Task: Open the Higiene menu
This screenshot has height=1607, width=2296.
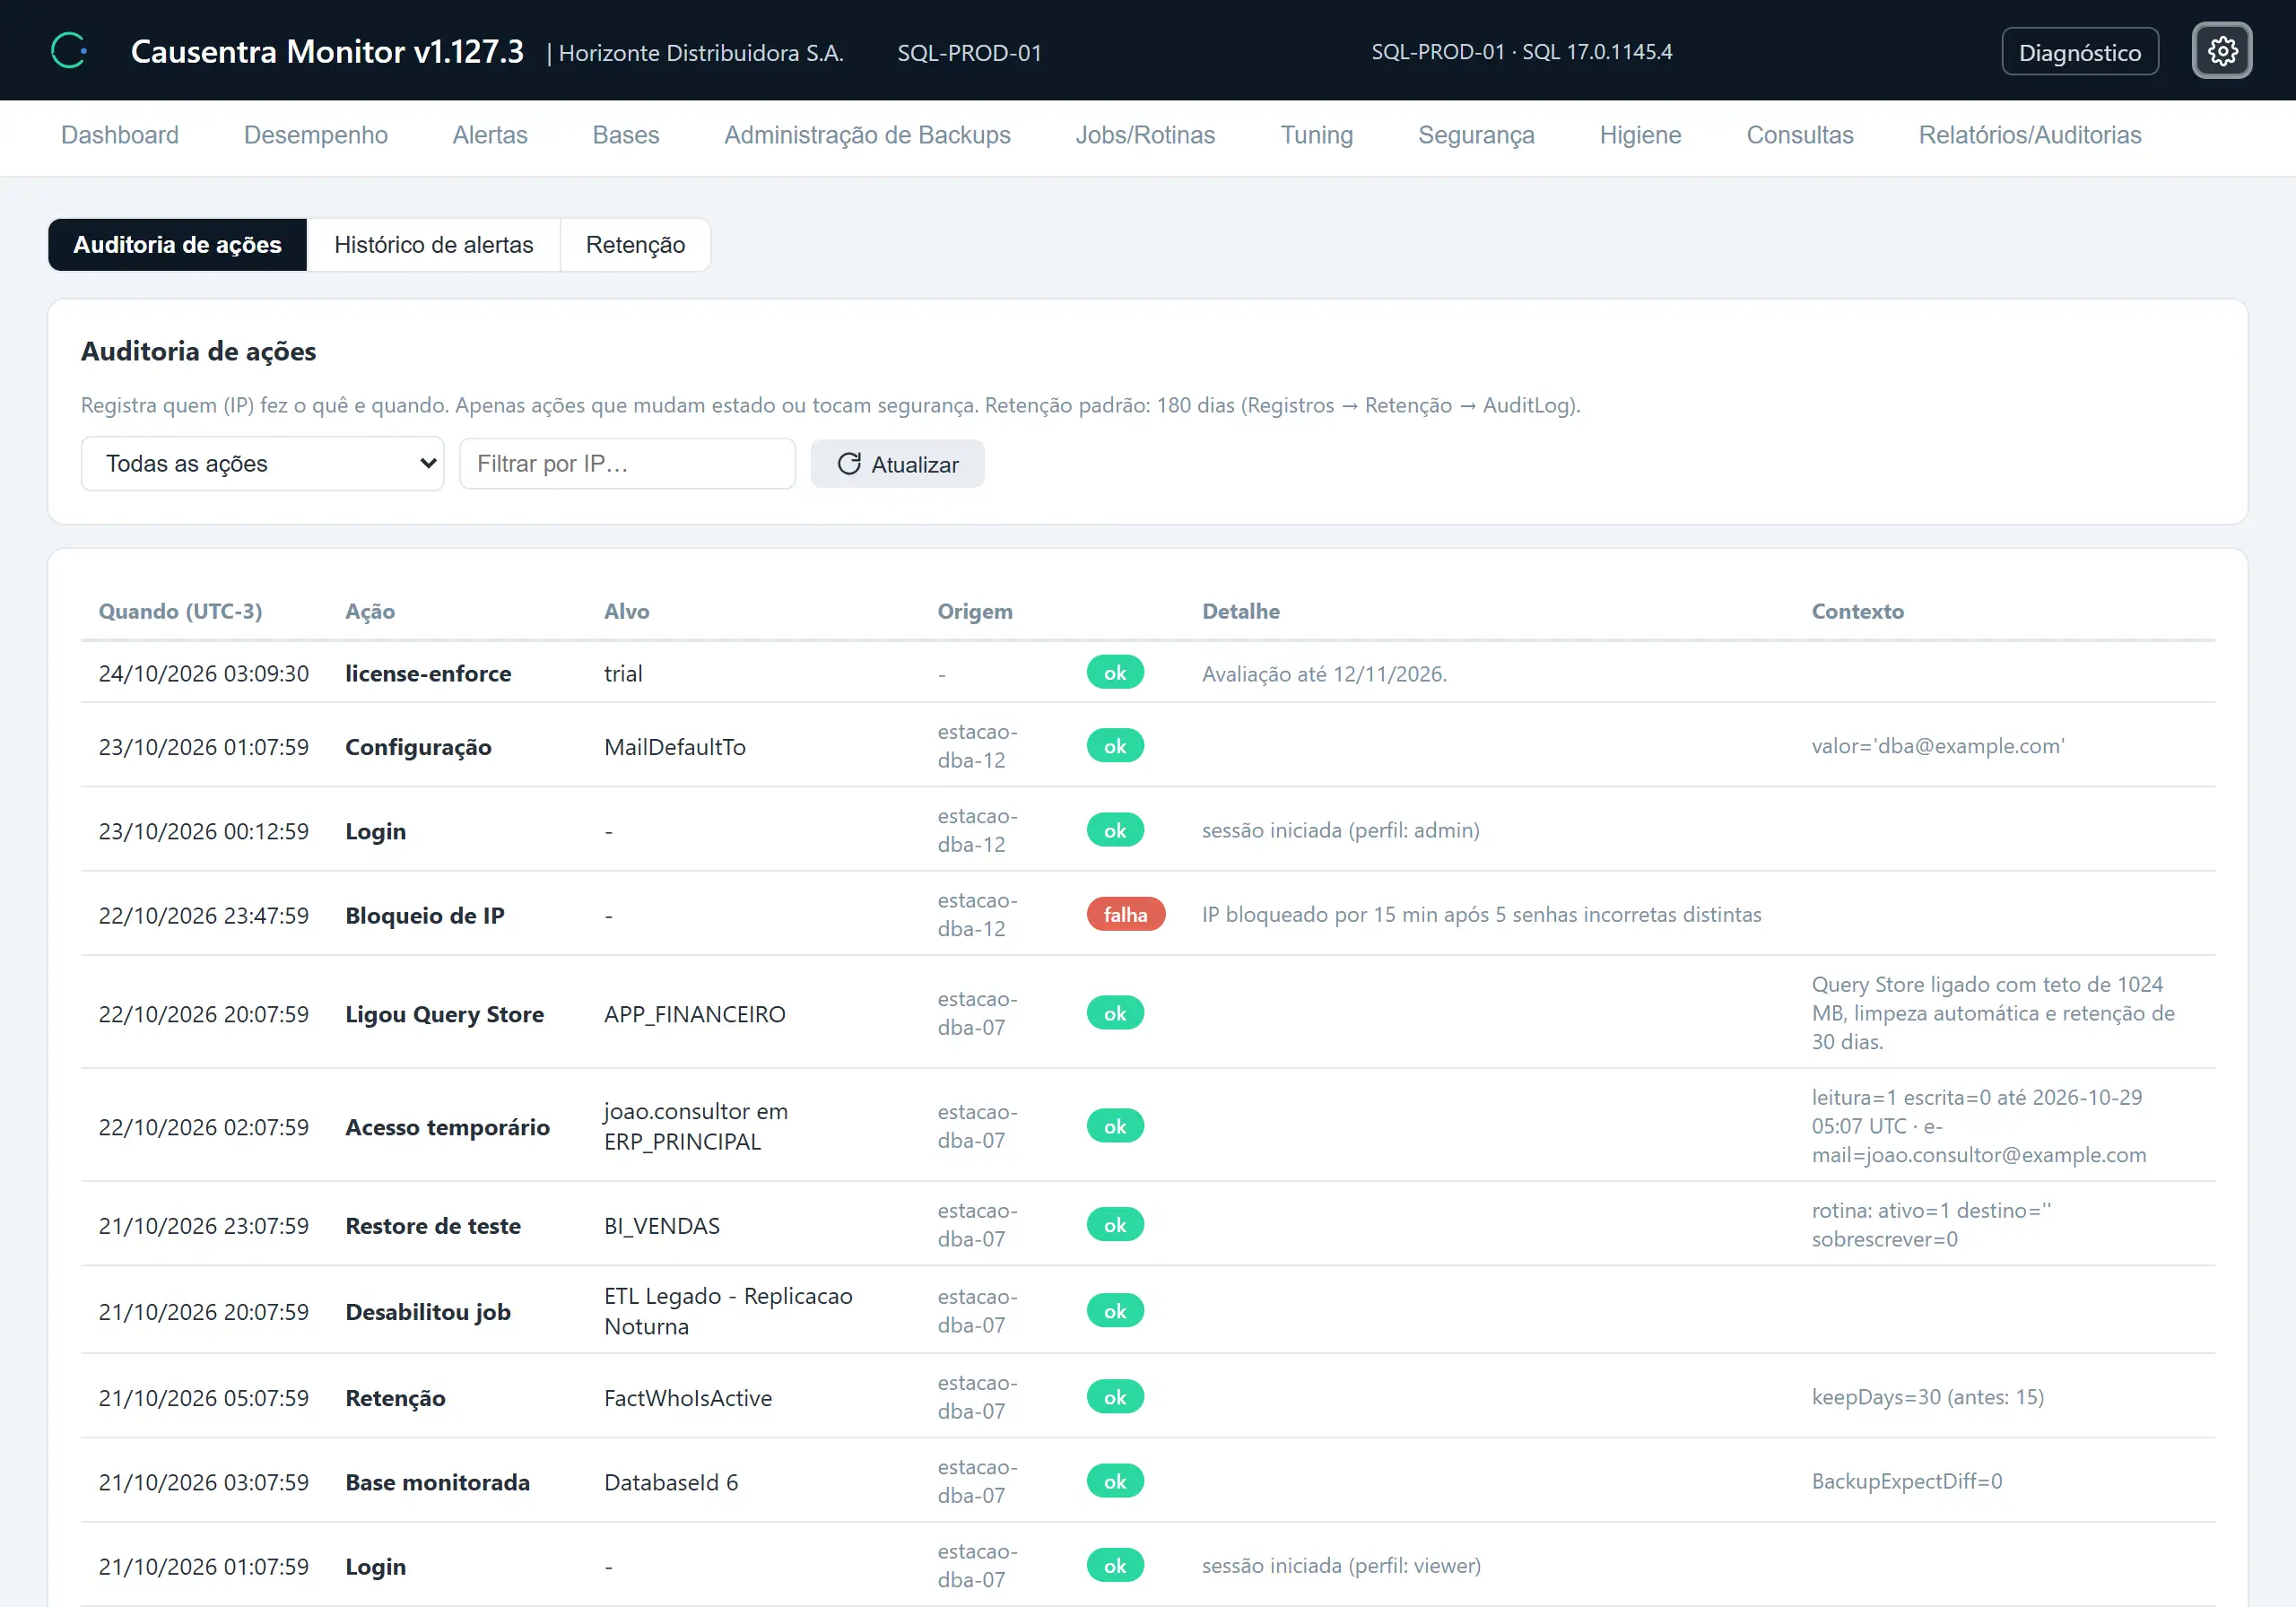Action: click(1640, 135)
